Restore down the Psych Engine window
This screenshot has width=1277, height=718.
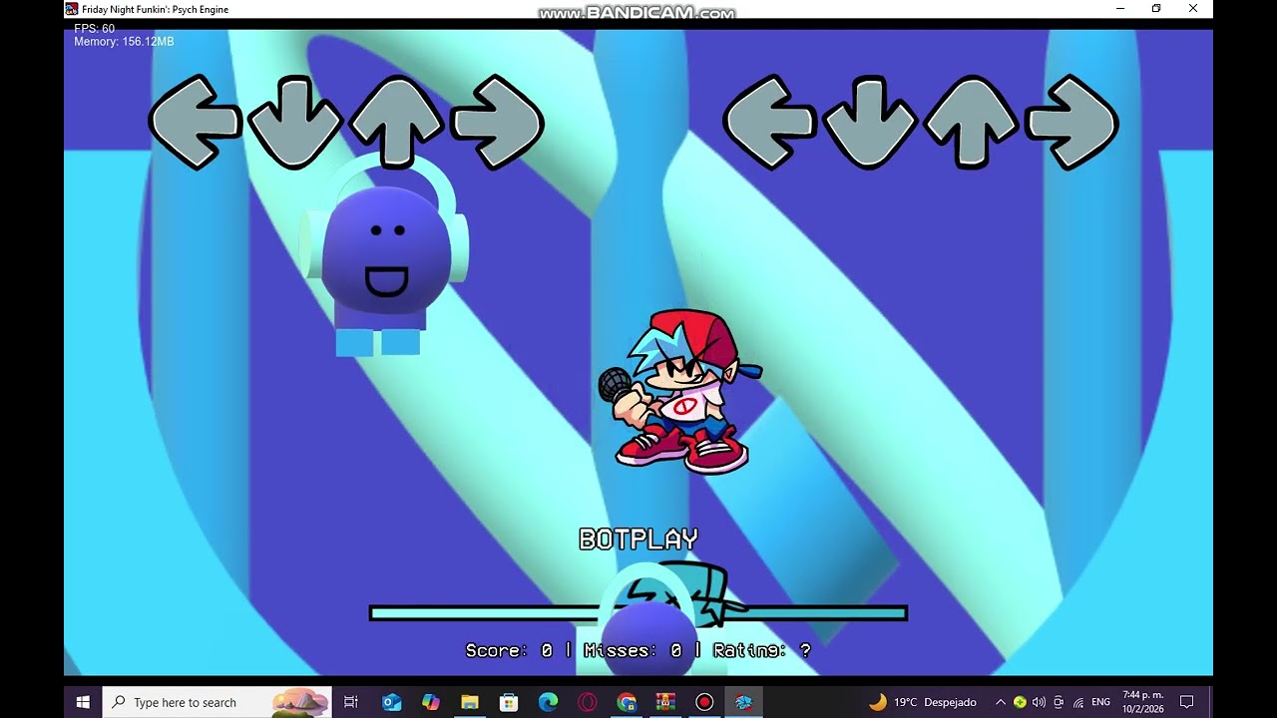(1156, 9)
